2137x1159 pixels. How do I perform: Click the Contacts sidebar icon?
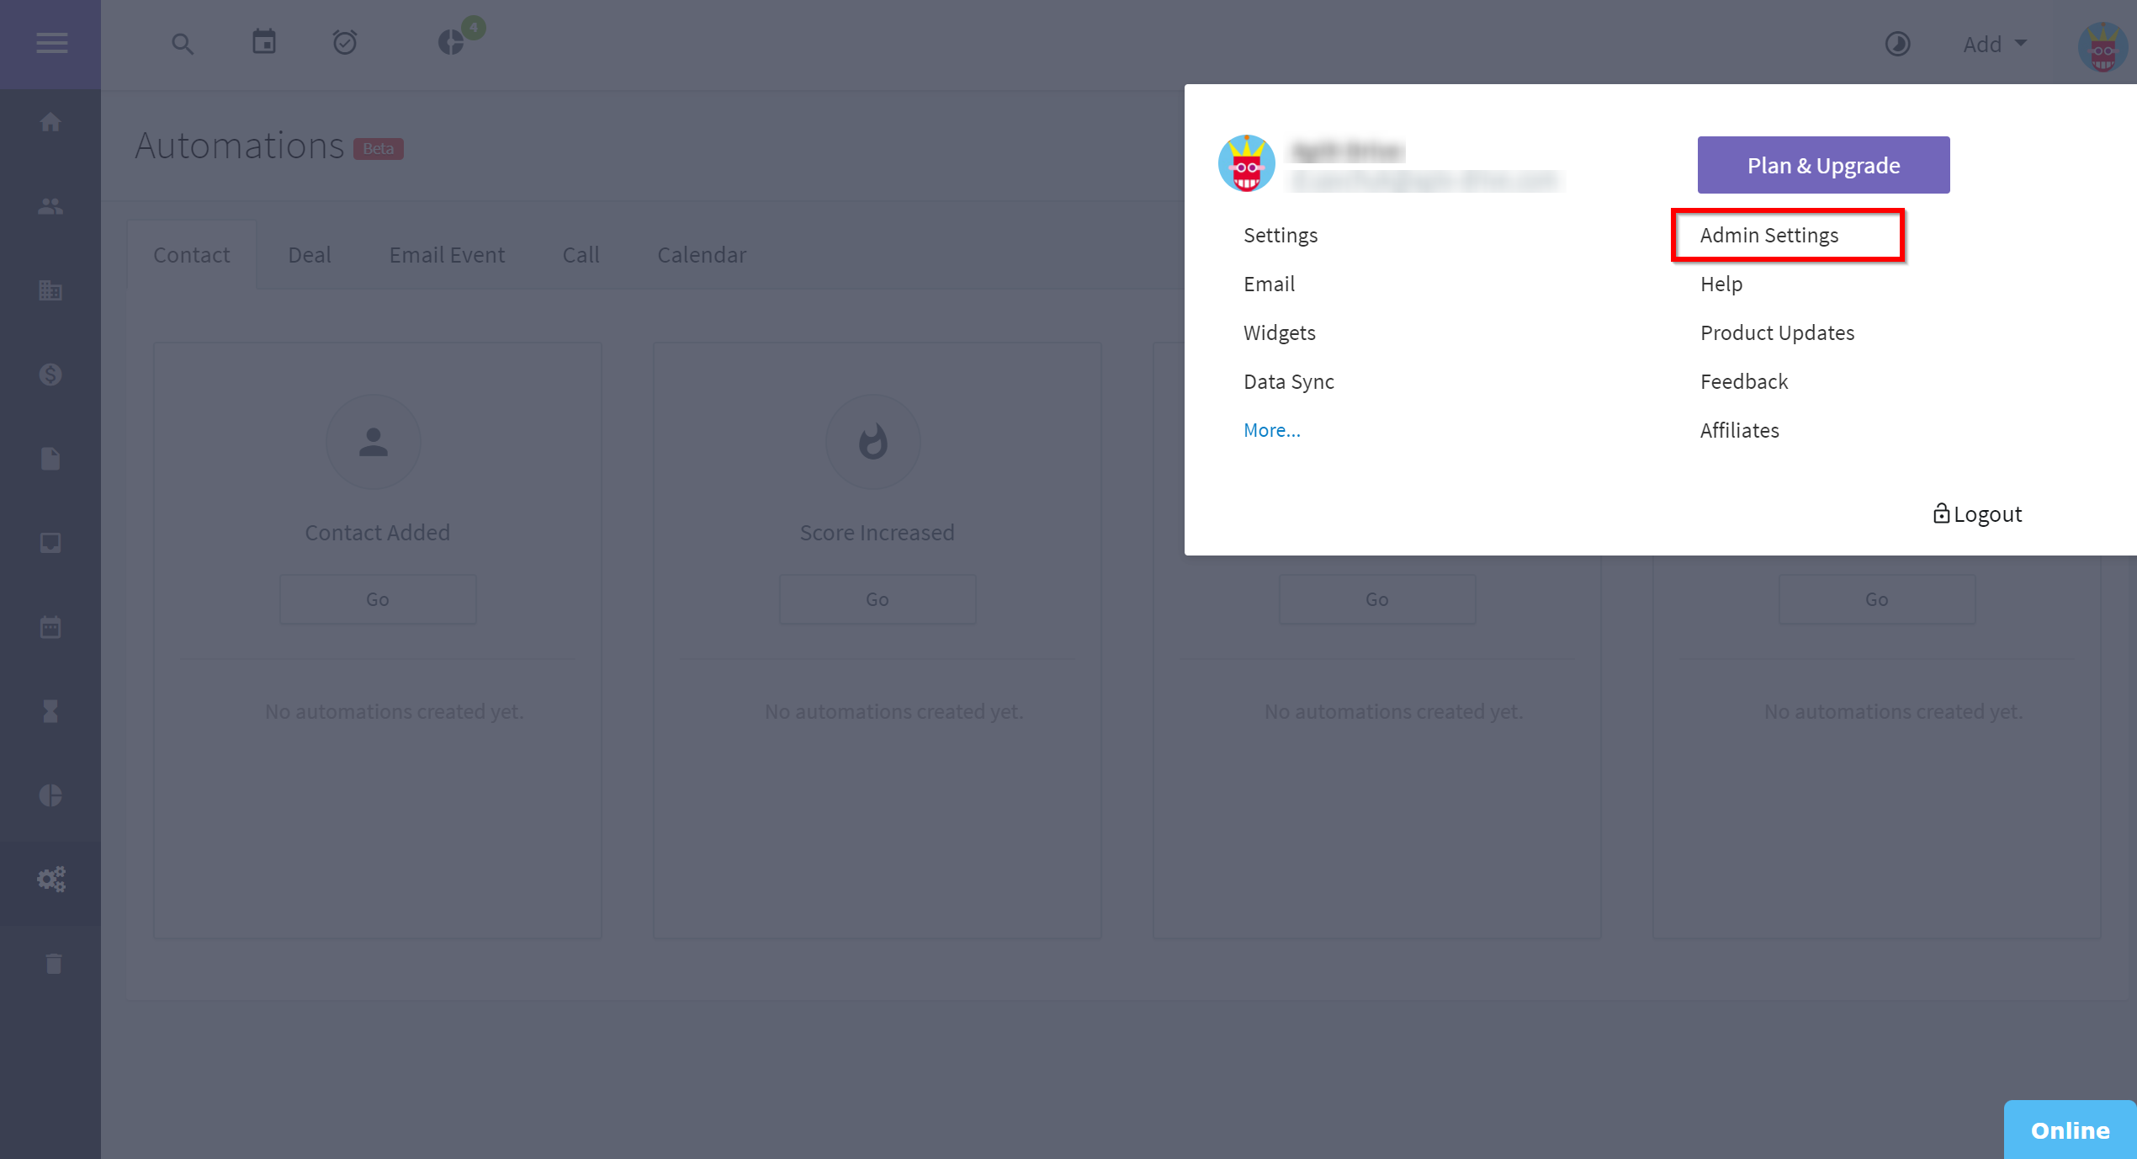tap(51, 207)
